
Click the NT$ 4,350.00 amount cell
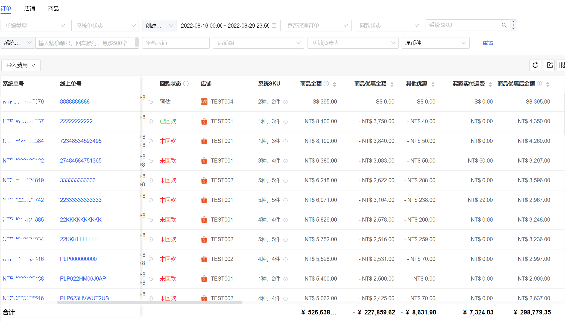click(534, 121)
